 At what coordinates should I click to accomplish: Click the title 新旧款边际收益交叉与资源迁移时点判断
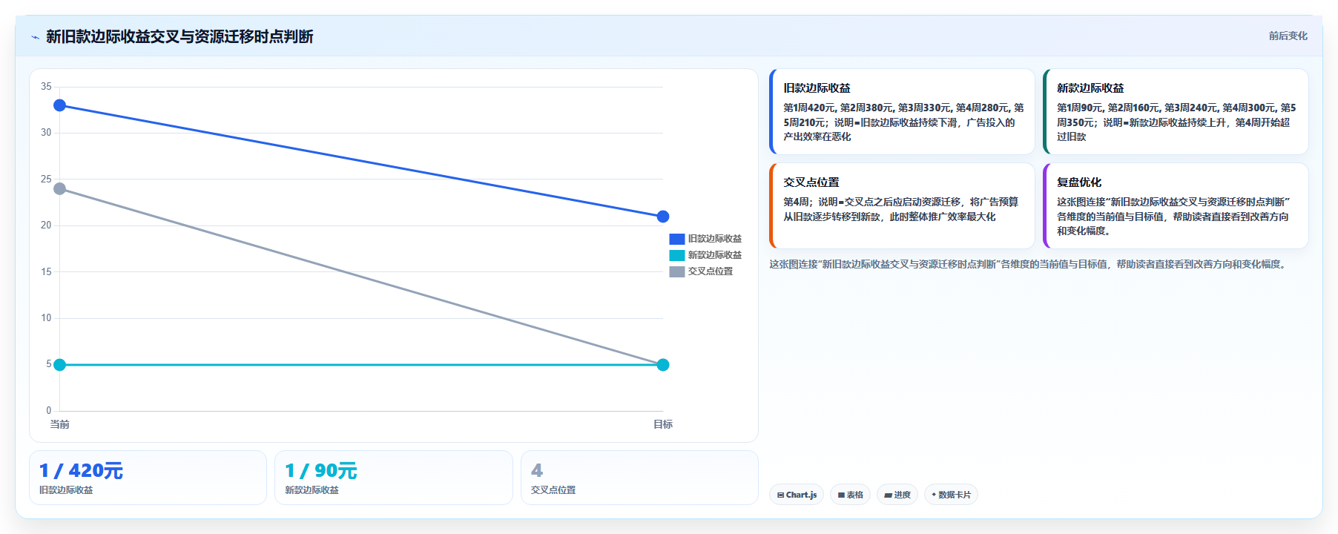coord(179,36)
